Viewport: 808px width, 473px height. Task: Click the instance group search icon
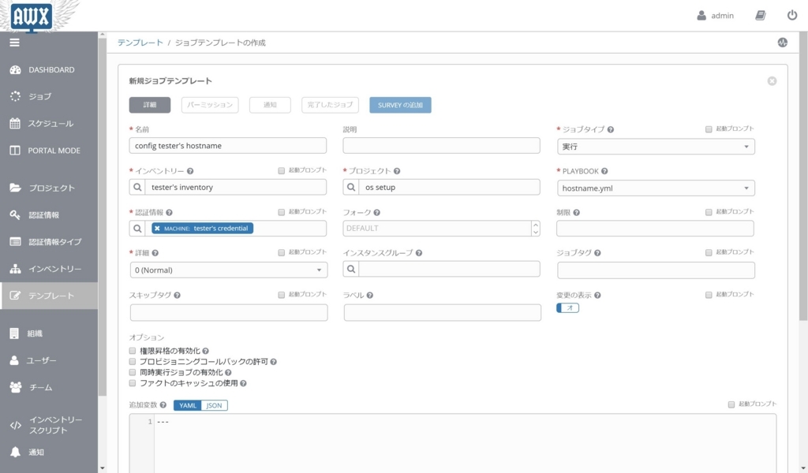(351, 269)
